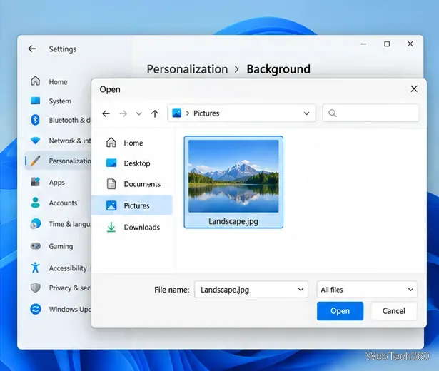
Task: Expand the address bar dropdown arrow
Action: click(x=306, y=113)
